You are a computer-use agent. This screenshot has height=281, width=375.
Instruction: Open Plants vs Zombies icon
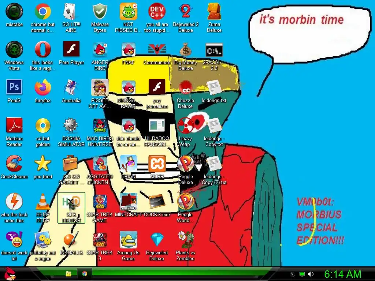(186, 240)
